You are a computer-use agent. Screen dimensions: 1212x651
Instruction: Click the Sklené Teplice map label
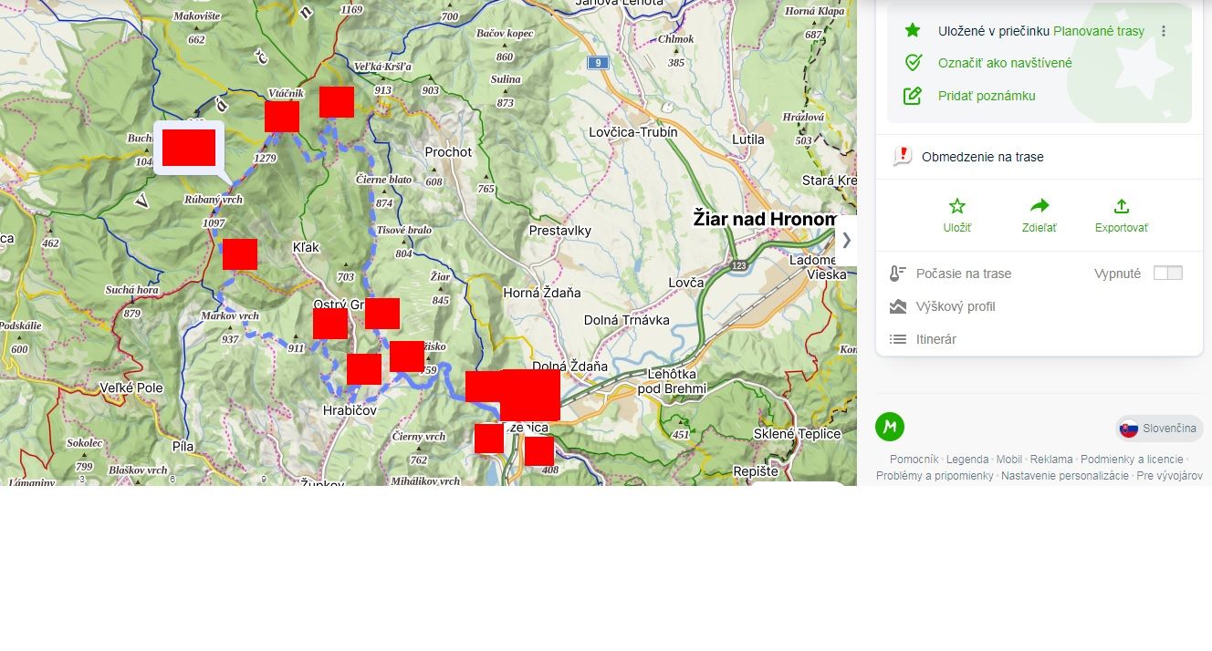tap(797, 434)
